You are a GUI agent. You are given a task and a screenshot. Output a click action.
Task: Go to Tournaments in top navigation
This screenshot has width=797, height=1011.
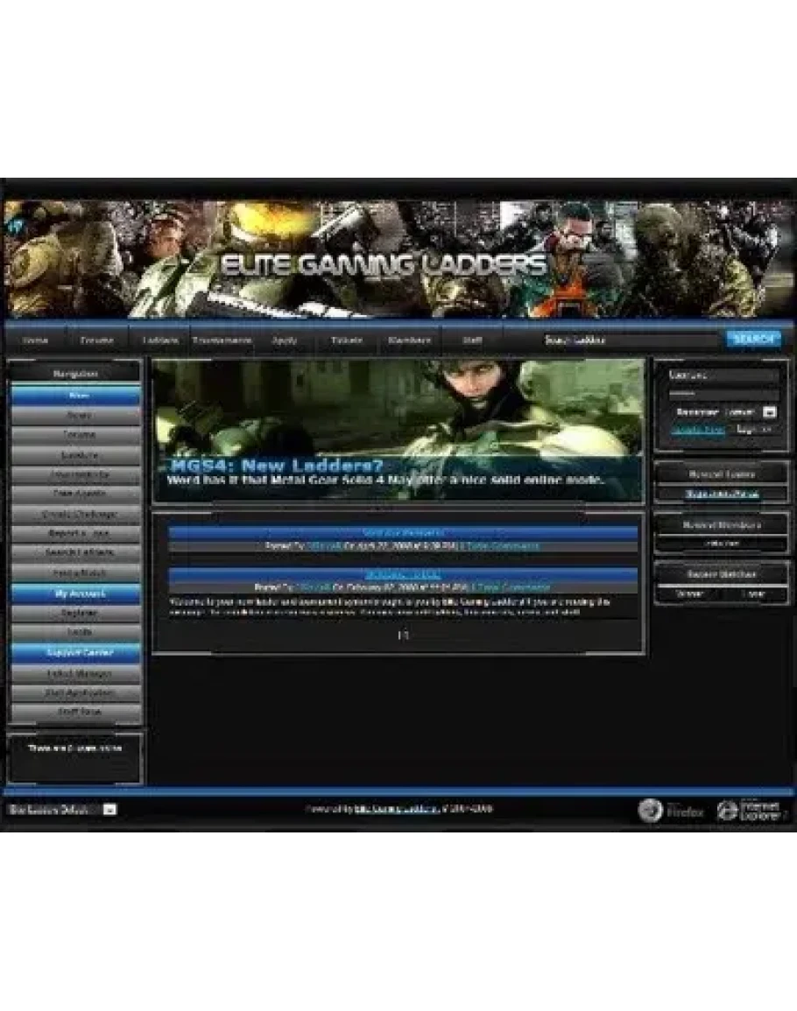[x=222, y=340]
